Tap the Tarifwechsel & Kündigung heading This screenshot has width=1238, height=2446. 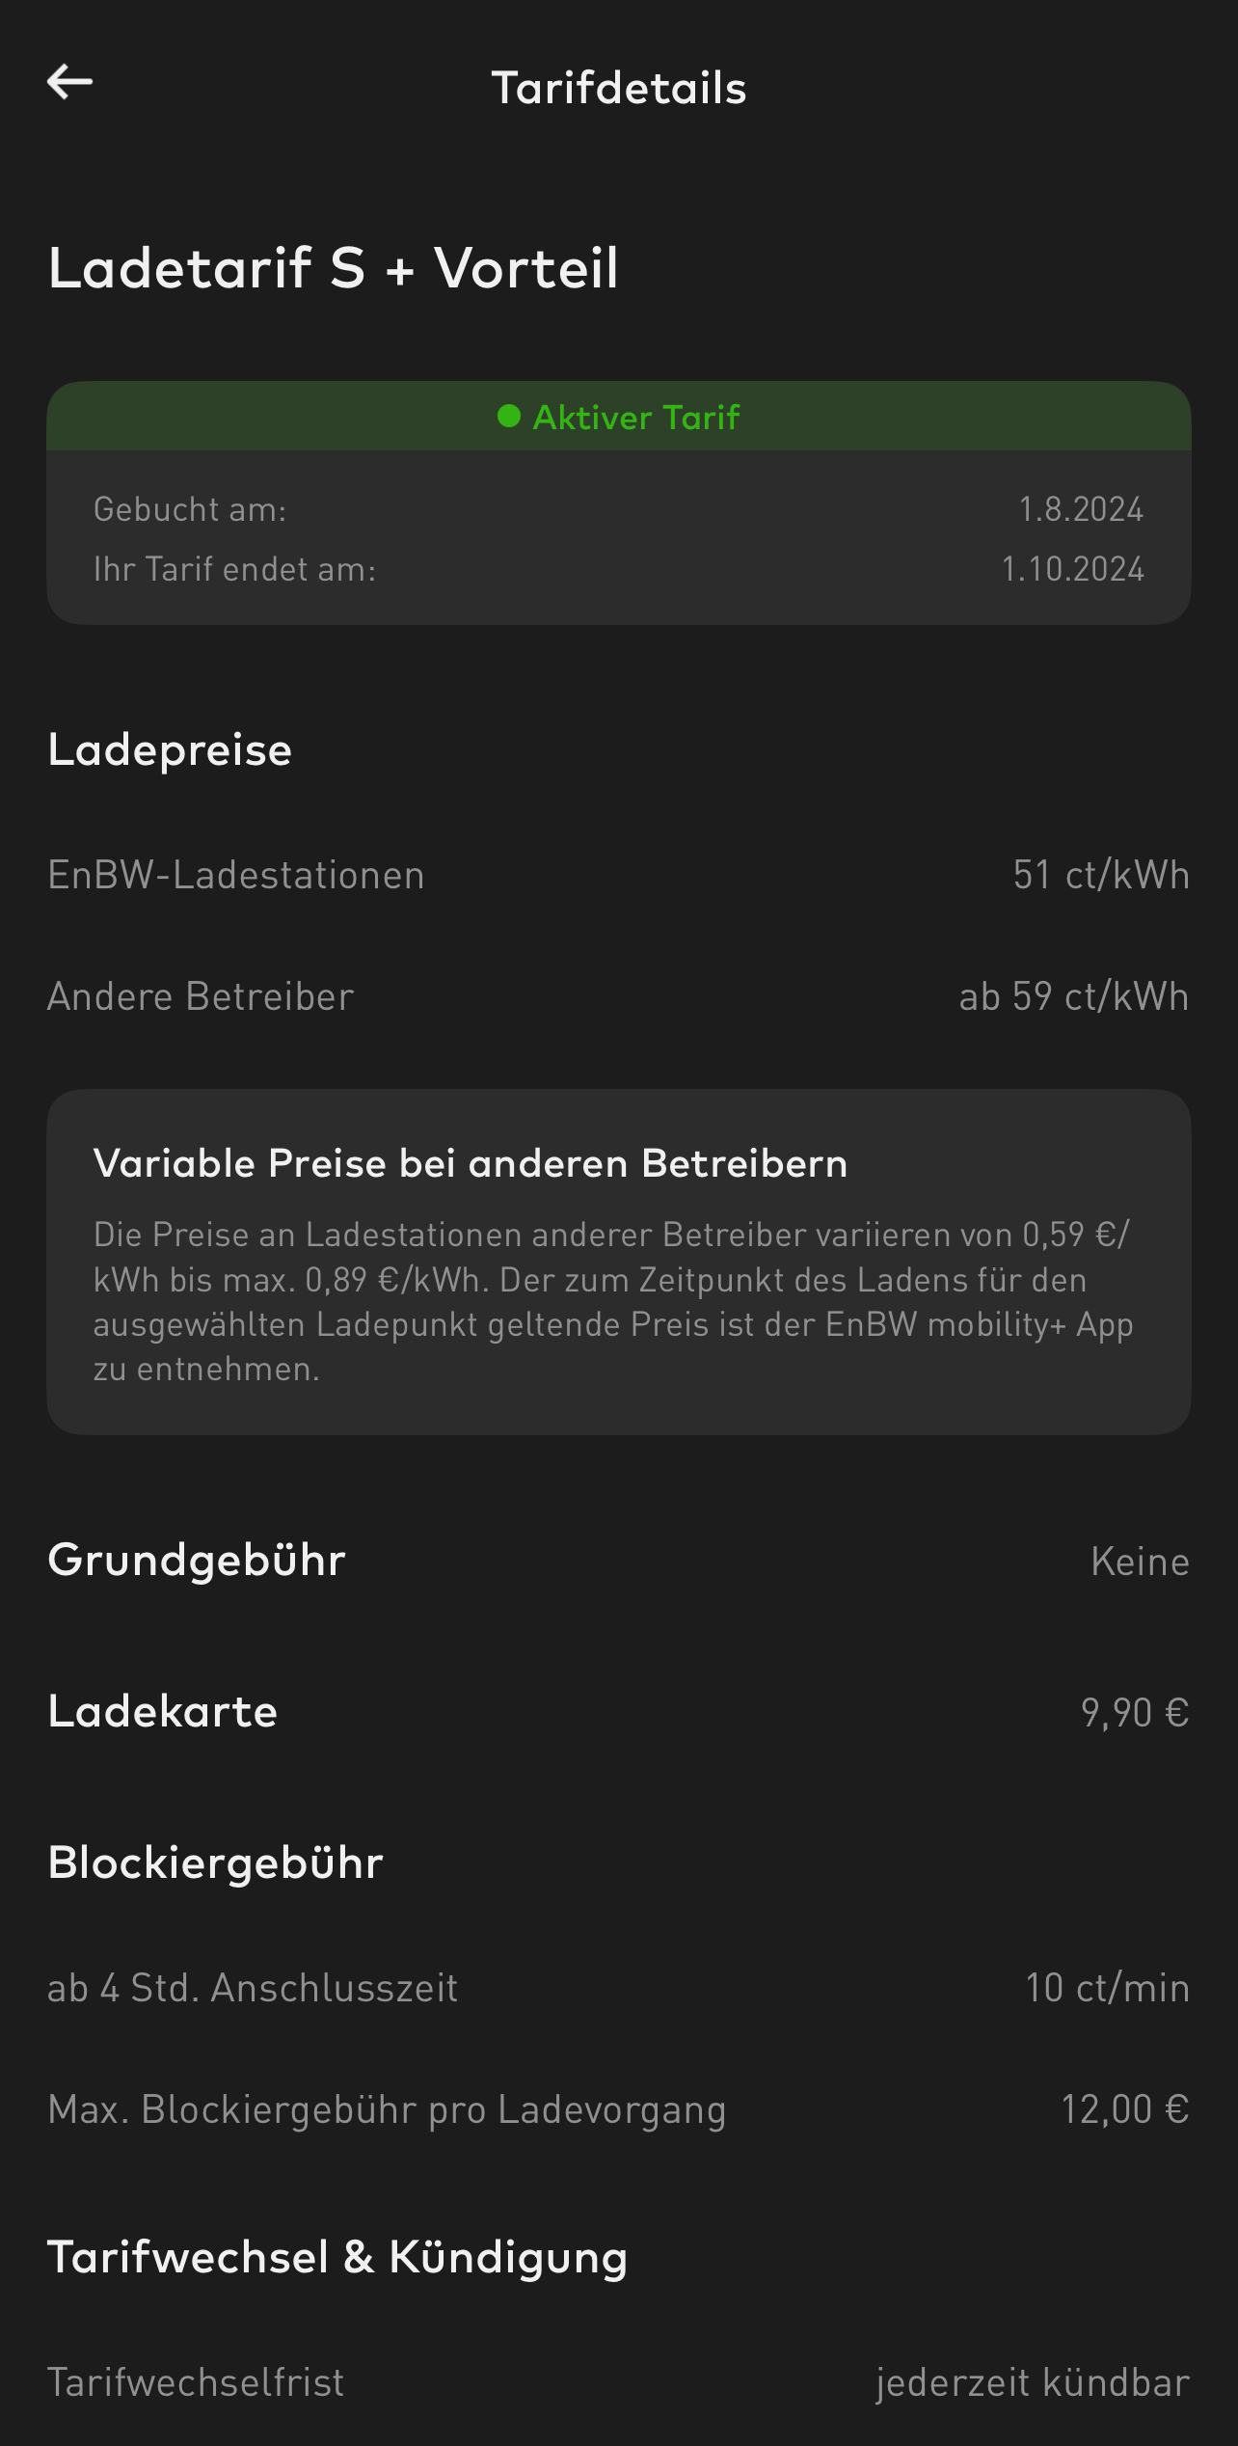pyautogui.click(x=337, y=2258)
